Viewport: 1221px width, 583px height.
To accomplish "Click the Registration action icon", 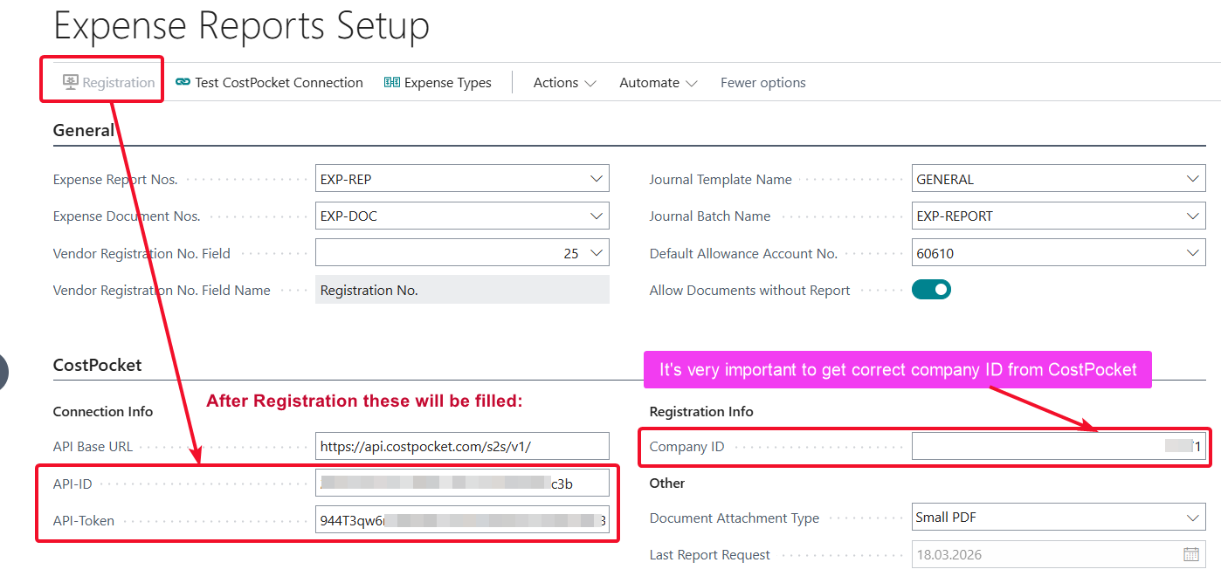I will [71, 82].
